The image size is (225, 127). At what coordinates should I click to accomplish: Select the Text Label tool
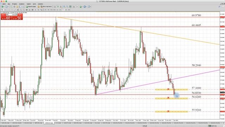(38, 10)
